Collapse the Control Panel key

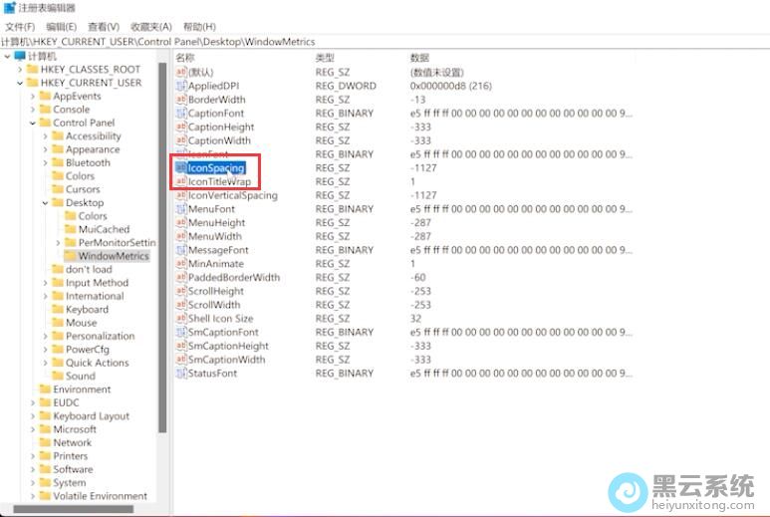tap(33, 123)
